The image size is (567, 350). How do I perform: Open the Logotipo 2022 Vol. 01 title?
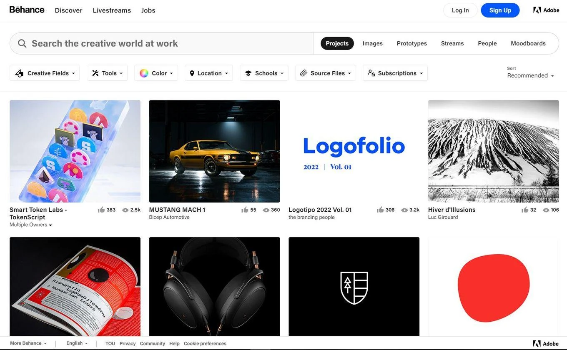(x=320, y=210)
